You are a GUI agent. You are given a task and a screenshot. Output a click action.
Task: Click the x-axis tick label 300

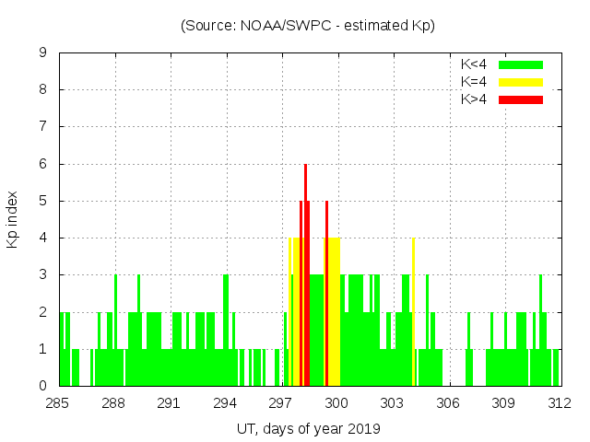pyautogui.click(x=336, y=403)
